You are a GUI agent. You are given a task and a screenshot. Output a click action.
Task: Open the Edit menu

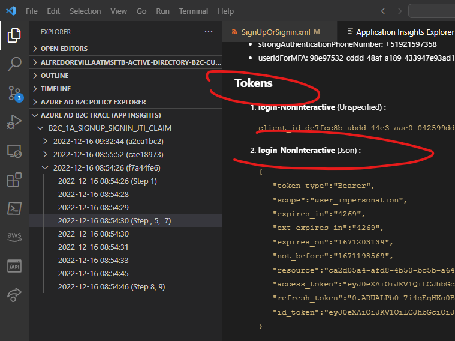point(53,11)
